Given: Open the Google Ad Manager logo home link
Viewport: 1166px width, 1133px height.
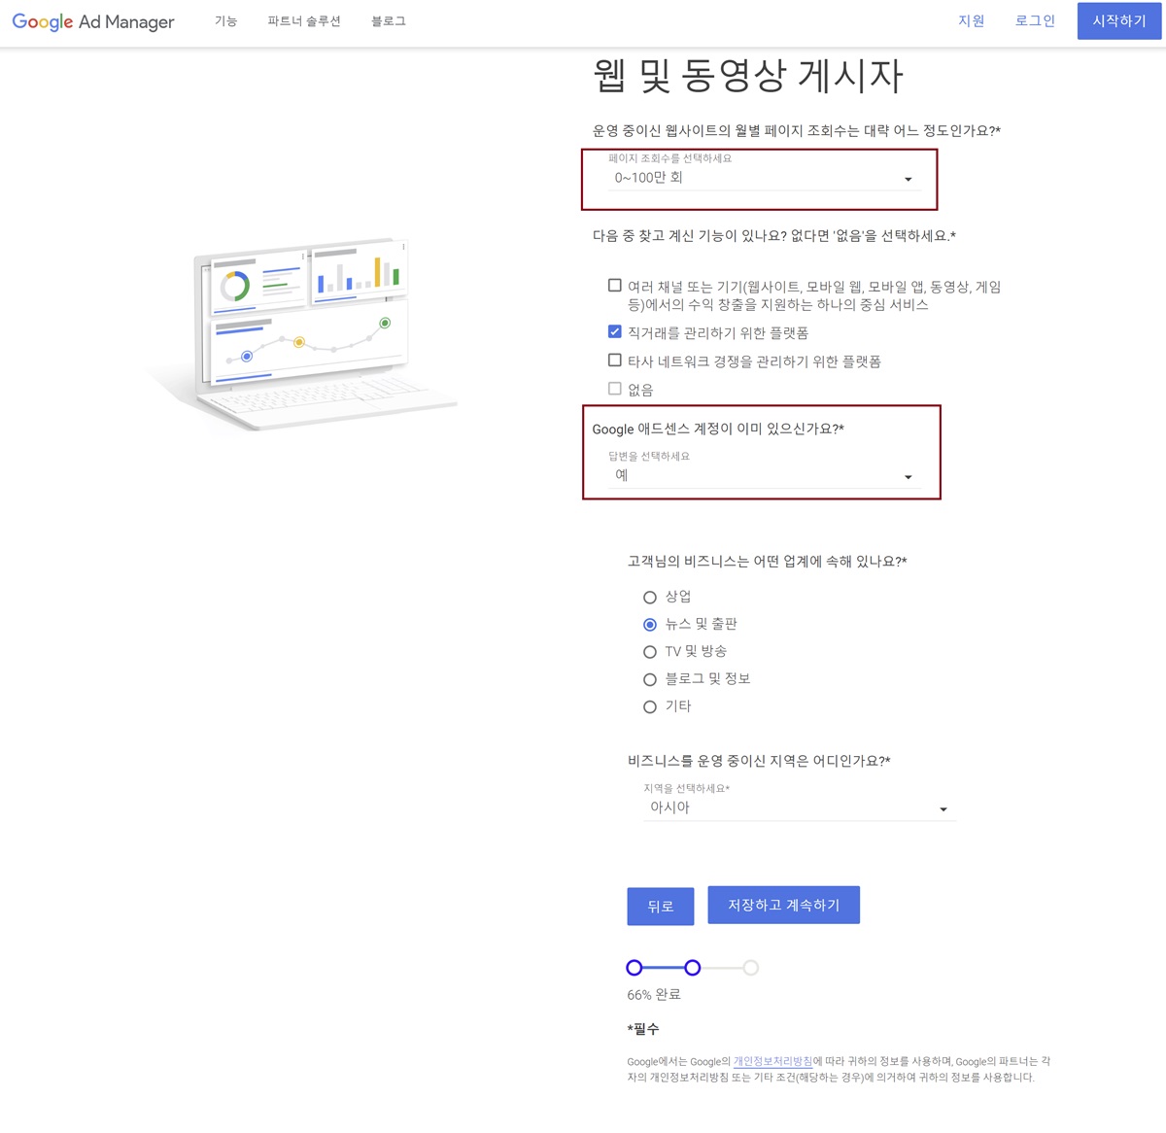Looking at the screenshot, I should click(x=93, y=21).
